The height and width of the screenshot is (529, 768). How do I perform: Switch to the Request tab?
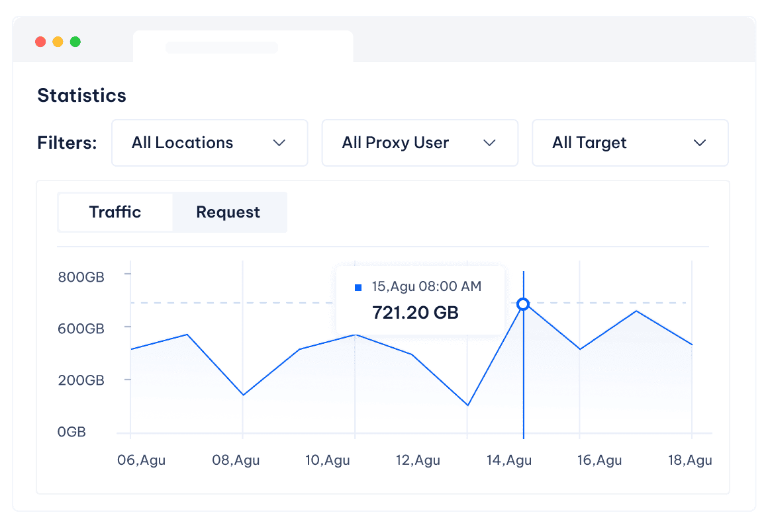(228, 212)
